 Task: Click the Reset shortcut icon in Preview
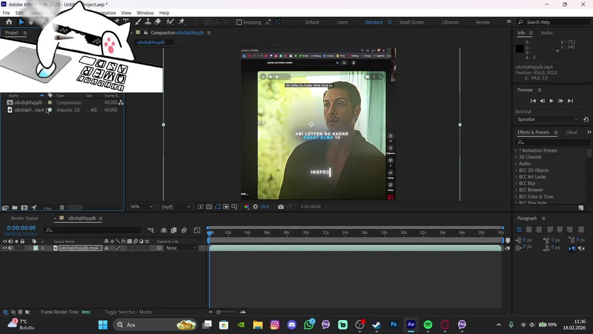coord(586,119)
